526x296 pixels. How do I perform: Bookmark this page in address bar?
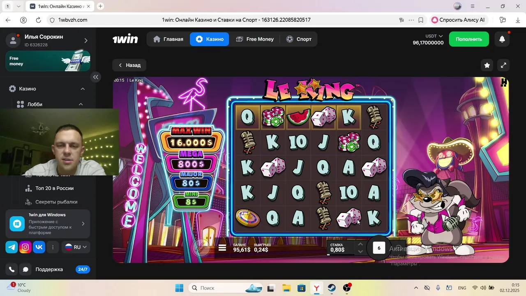[x=420, y=20]
